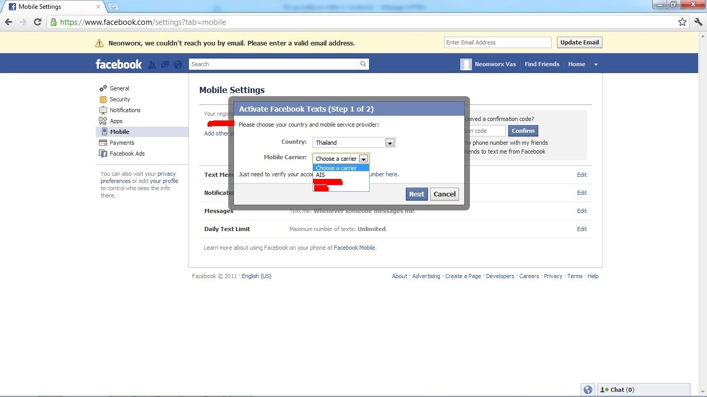Open Chrome wrench settings menu
This screenshot has height=397, width=707.
click(698, 22)
